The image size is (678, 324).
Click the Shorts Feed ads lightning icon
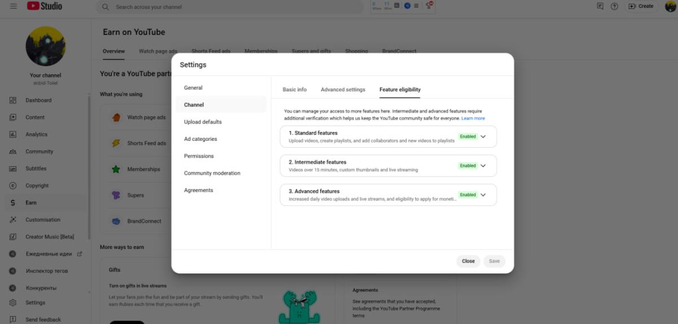tap(116, 143)
